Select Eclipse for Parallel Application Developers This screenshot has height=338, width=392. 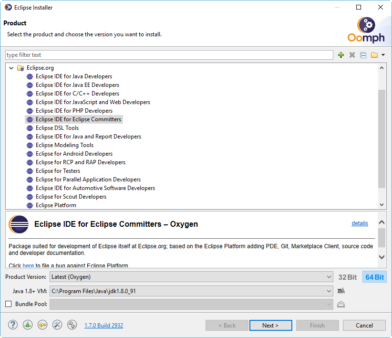tap(83, 180)
